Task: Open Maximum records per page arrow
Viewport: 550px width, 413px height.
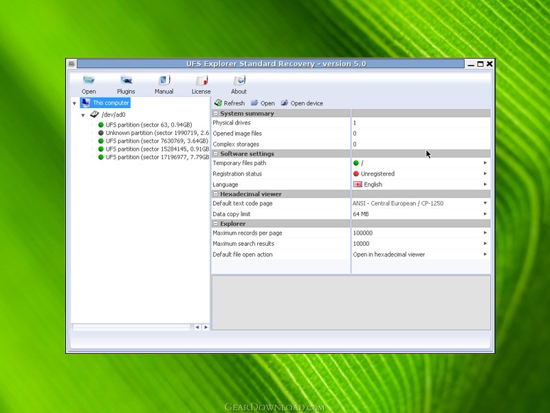Action: tap(485, 233)
